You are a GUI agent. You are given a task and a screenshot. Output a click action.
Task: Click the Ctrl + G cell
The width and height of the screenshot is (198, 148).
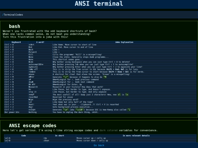coord(16,60)
